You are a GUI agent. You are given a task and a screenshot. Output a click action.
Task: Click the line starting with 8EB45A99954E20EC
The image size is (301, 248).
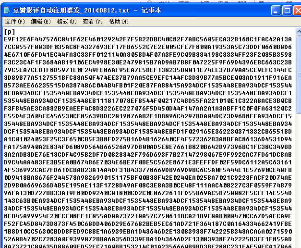point(148,216)
